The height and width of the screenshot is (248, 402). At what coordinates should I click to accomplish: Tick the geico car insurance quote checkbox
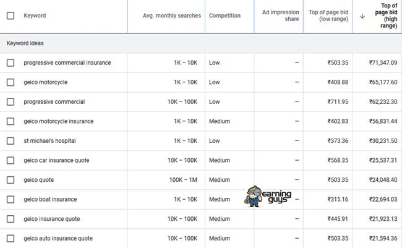(x=11, y=160)
